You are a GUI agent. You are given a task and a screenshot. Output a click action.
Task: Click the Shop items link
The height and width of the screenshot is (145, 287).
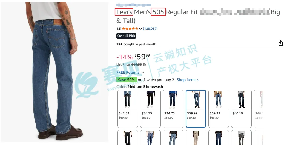click(188, 80)
